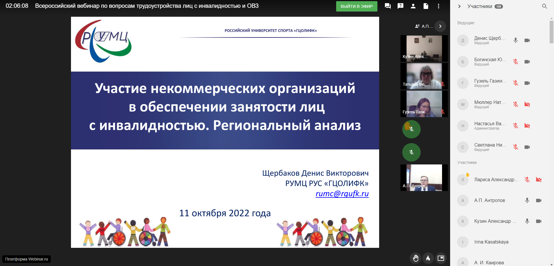Viewport: 554px width, 266px height.
Task: Search participants with the magnifier icon
Action: coord(544,6)
